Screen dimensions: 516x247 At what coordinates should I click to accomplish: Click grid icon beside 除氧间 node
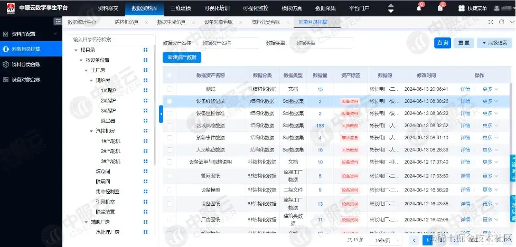pyautogui.click(x=145, y=181)
